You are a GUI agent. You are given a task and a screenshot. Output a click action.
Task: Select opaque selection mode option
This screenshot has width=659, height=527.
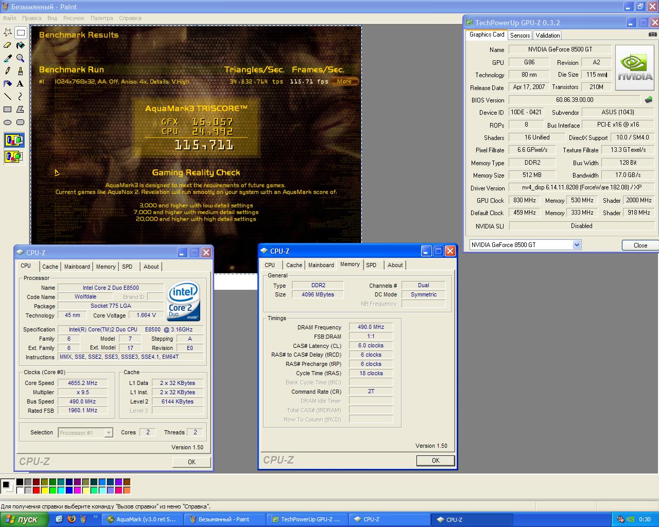click(x=14, y=140)
